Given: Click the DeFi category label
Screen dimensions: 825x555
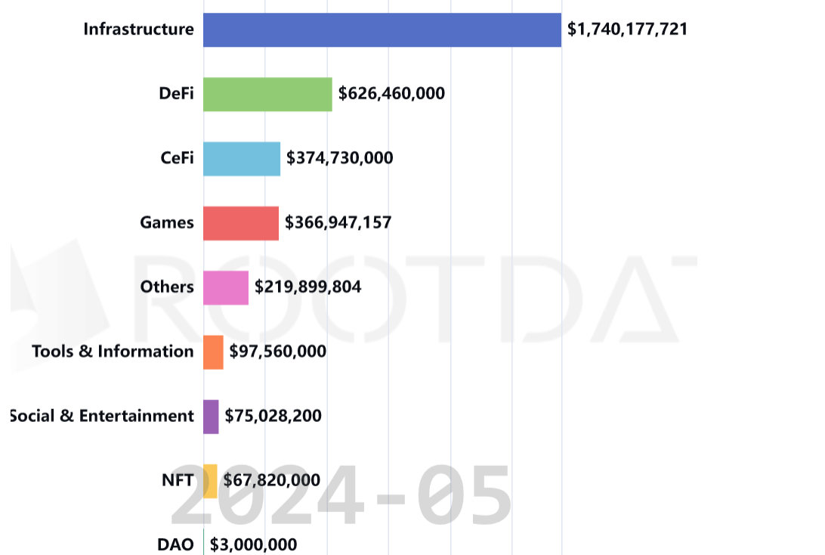Looking at the screenshot, I should [176, 94].
